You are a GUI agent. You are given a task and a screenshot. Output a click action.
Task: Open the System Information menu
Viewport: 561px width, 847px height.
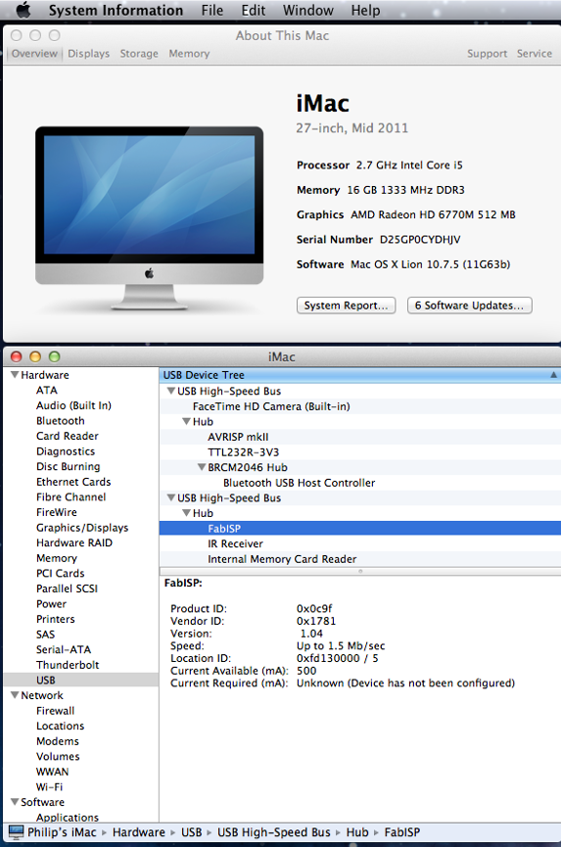(x=116, y=10)
